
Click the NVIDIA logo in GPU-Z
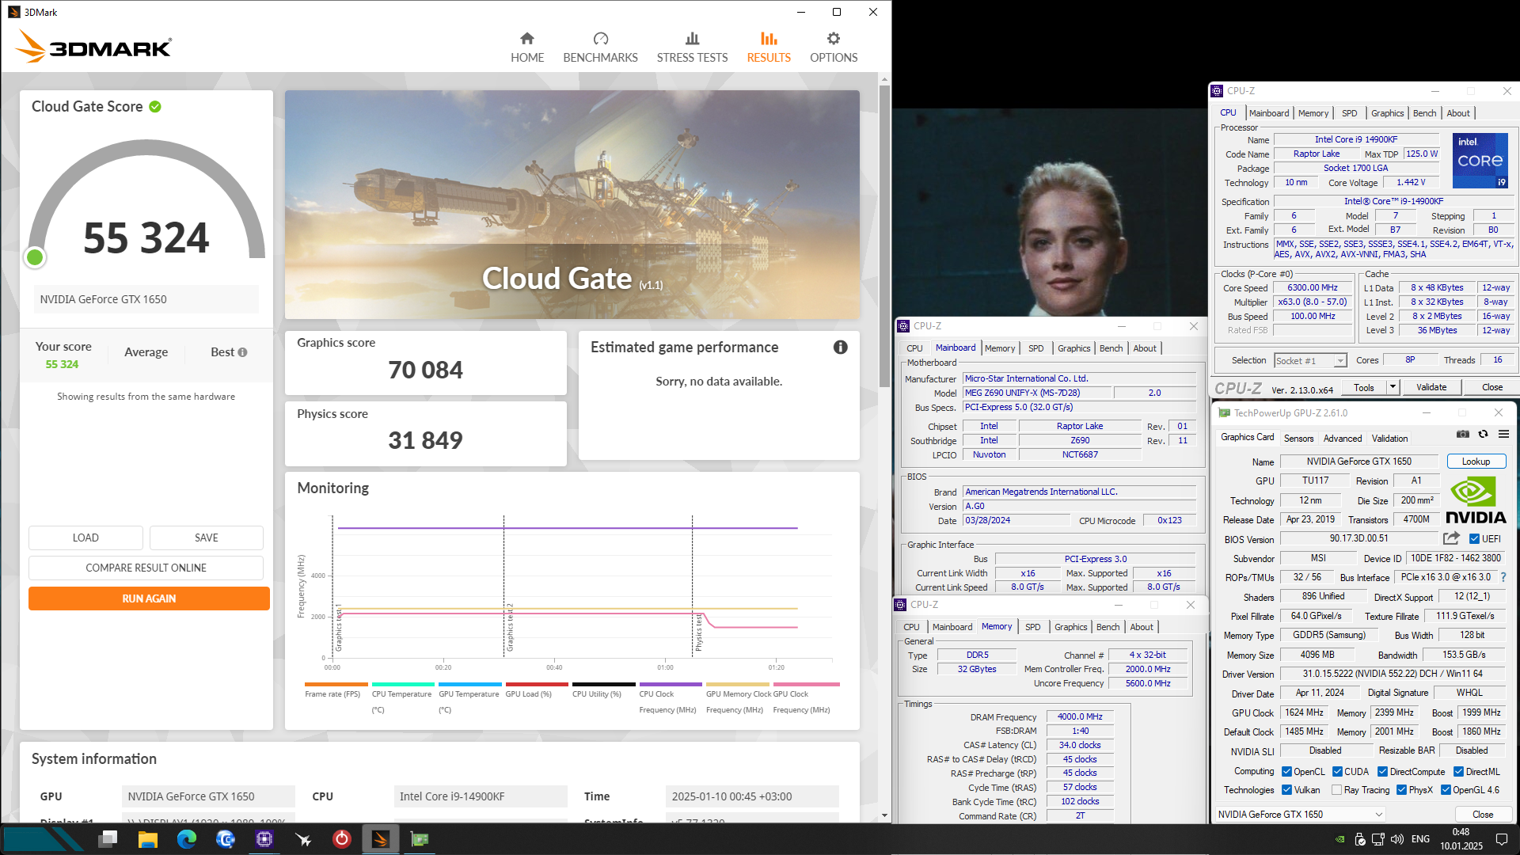pos(1476,502)
